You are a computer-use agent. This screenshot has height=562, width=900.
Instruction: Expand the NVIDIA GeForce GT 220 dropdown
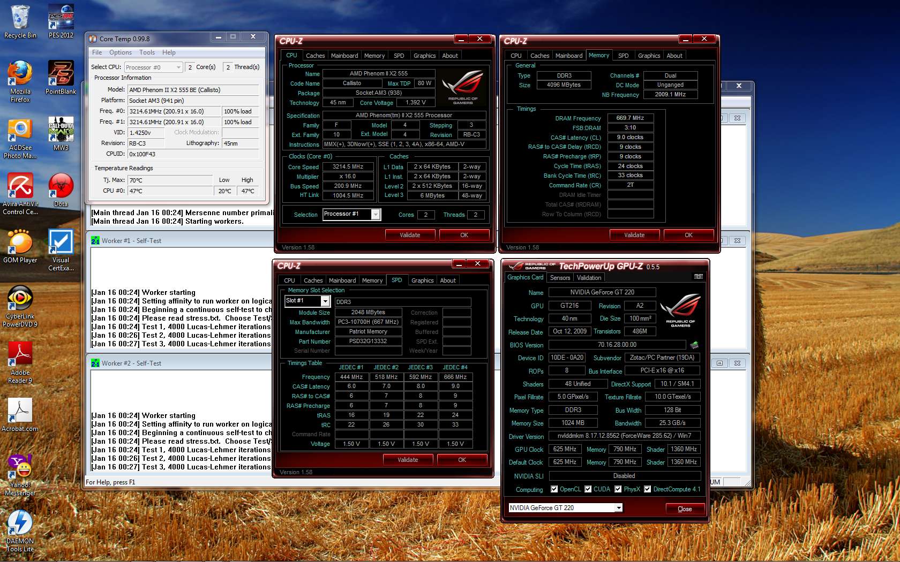click(619, 508)
